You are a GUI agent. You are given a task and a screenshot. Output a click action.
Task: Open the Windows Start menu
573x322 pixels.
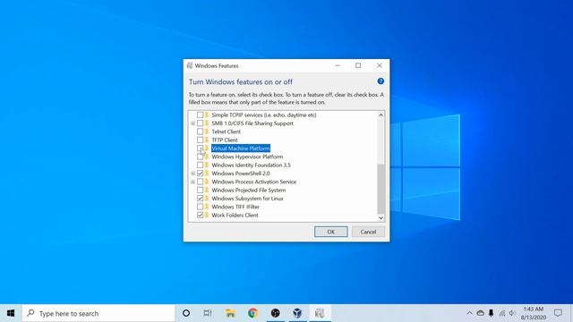click(x=11, y=313)
